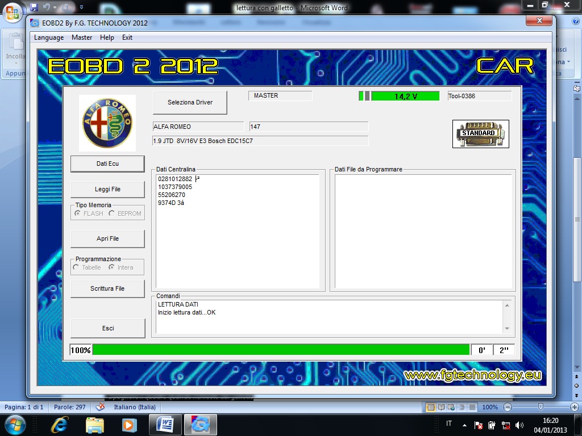Open the Undo history dropdown arrow in Word

coord(55,7)
